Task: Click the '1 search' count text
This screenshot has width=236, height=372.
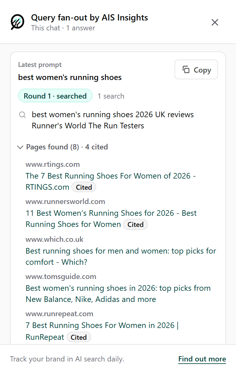Action: (111, 96)
